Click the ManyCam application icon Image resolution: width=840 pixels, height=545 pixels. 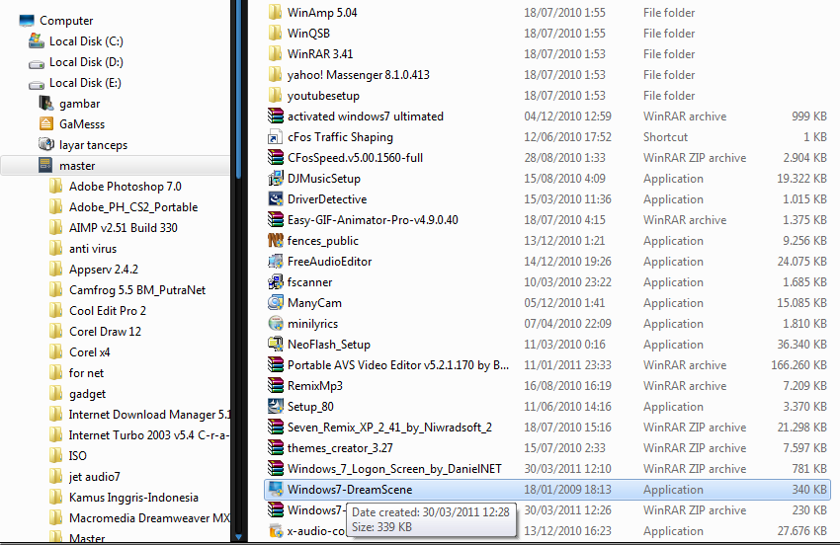coord(276,303)
